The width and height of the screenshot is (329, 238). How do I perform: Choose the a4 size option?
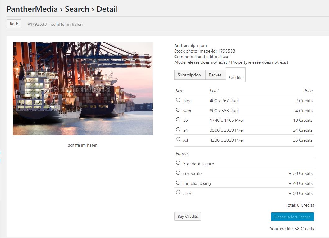[x=178, y=130]
